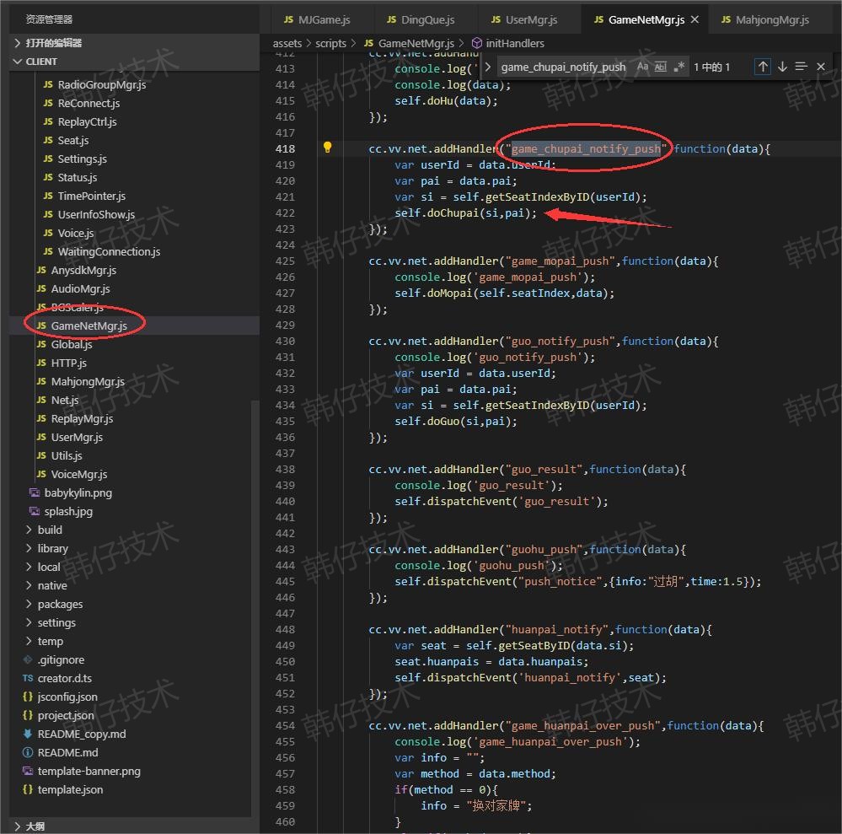
Task: Click assets in breadcrumb
Action: click(287, 44)
